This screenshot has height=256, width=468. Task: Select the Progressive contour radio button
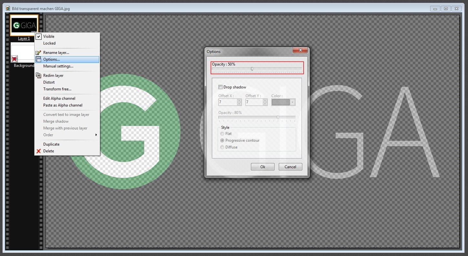pos(222,140)
